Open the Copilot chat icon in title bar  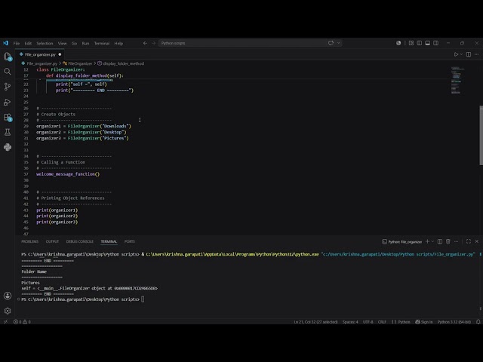331,43
